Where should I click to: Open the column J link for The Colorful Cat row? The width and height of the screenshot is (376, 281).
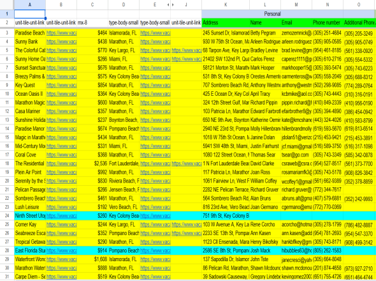tap(186, 50)
